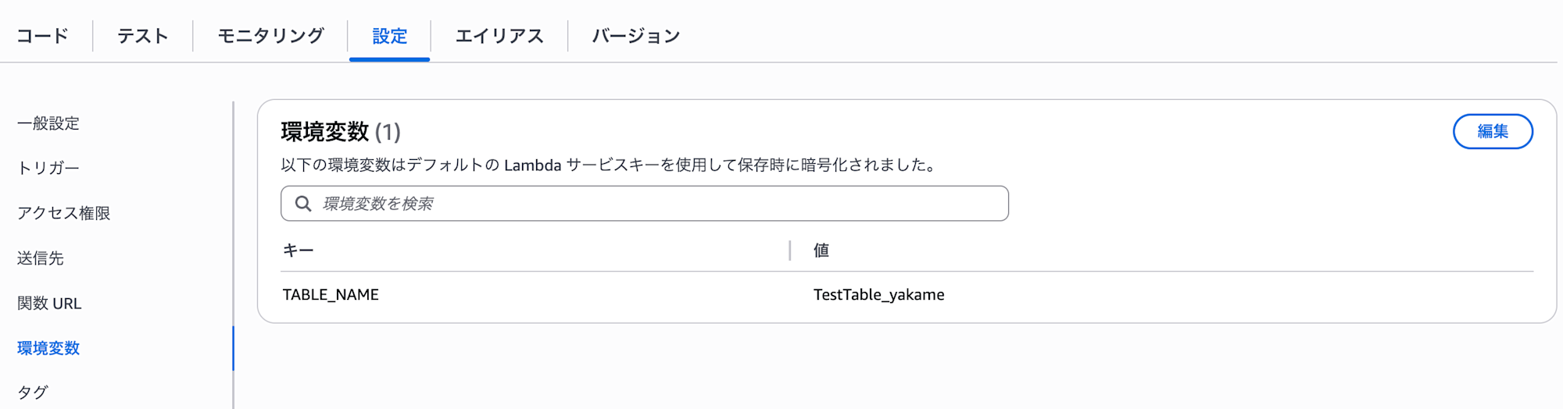The width and height of the screenshot is (1563, 409).
Task: Click the キー column header
Action: [298, 251]
